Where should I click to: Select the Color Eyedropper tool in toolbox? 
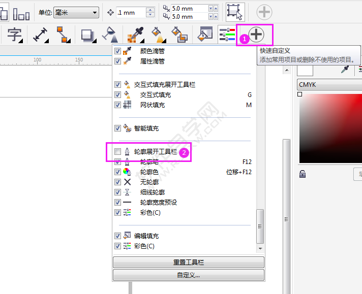135,35
